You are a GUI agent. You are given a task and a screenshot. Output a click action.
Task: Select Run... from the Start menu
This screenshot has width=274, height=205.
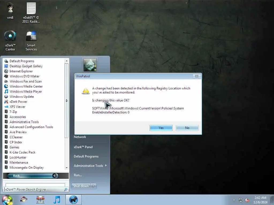tap(78, 175)
